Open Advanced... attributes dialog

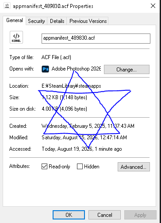[134, 167]
